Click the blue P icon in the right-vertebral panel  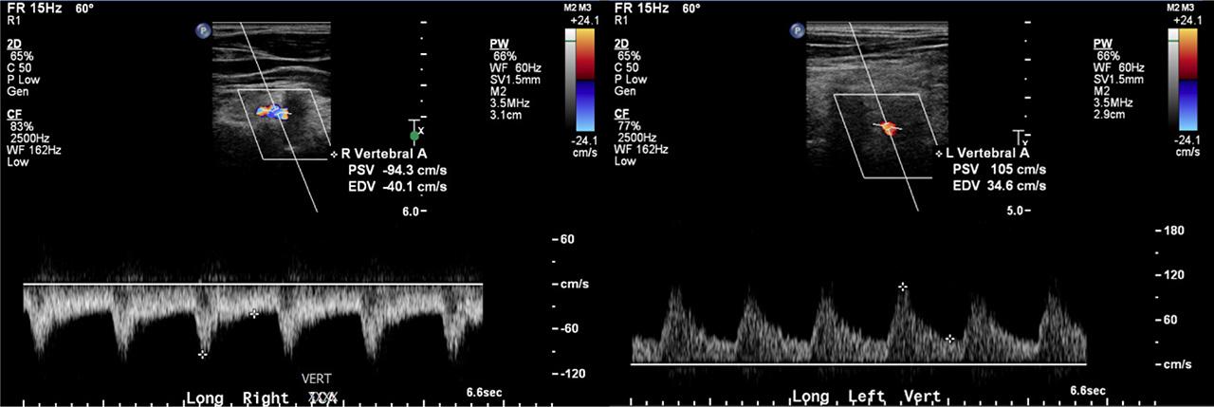[x=203, y=30]
